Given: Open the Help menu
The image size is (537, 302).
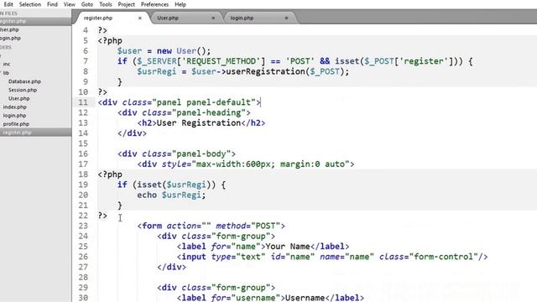Looking at the screenshot, I should coord(180,4).
